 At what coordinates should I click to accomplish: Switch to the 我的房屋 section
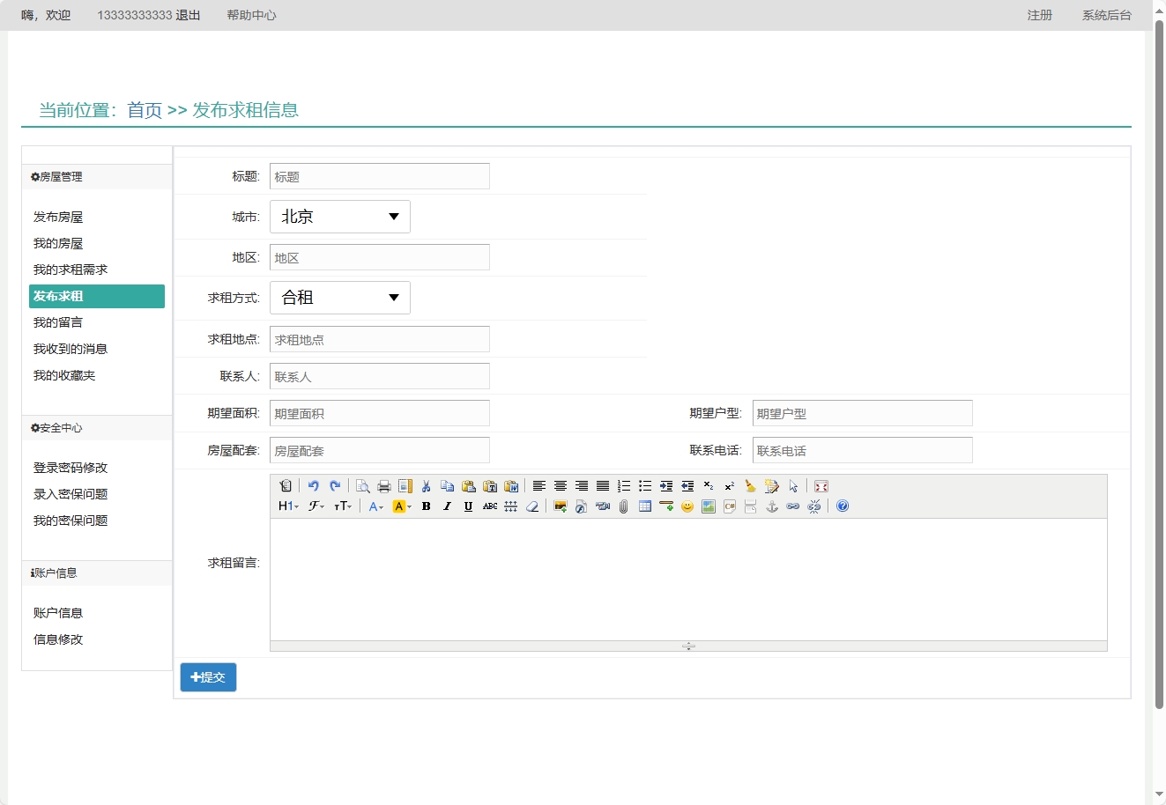(x=57, y=243)
